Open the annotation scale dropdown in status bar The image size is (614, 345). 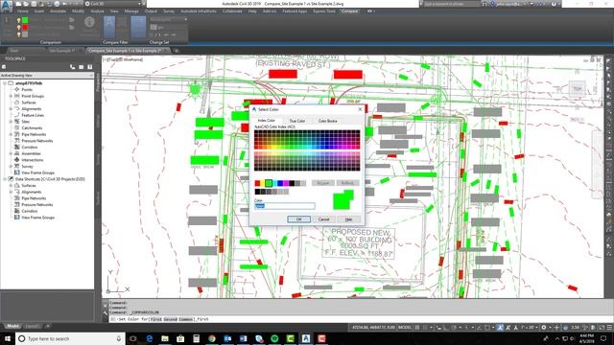(529, 327)
